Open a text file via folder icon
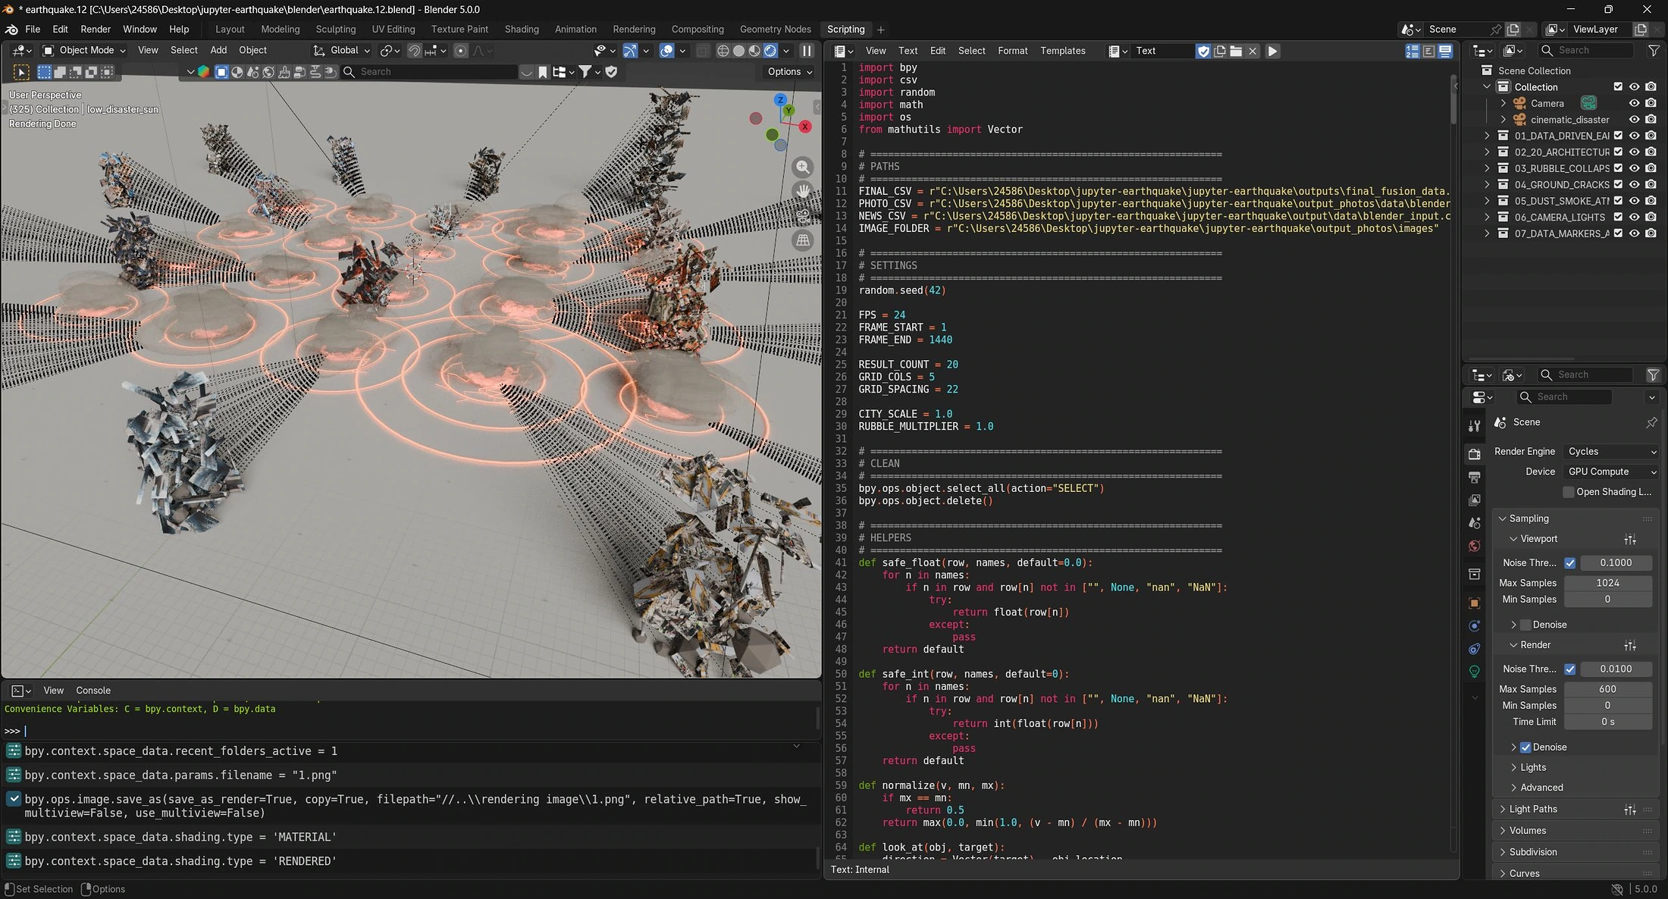 (1236, 51)
